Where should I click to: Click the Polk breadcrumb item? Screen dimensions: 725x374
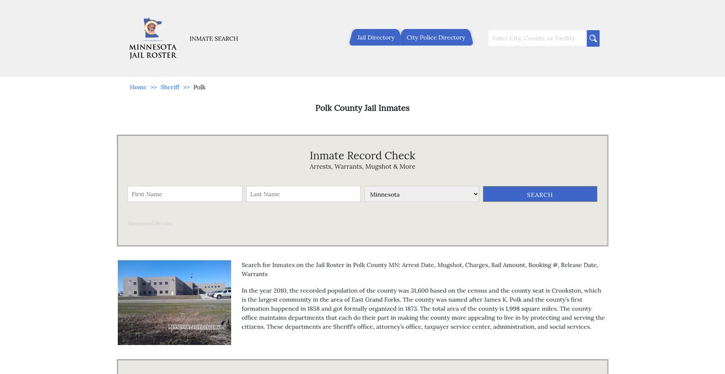pos(199,87)
